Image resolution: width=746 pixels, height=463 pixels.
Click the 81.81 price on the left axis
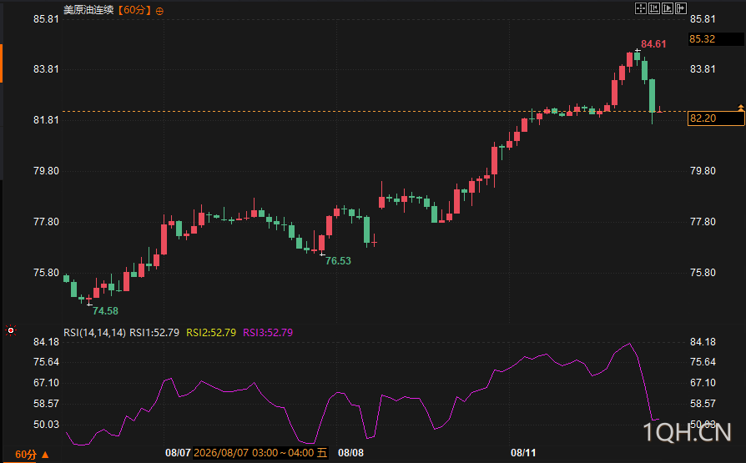[x=46, y=120]
